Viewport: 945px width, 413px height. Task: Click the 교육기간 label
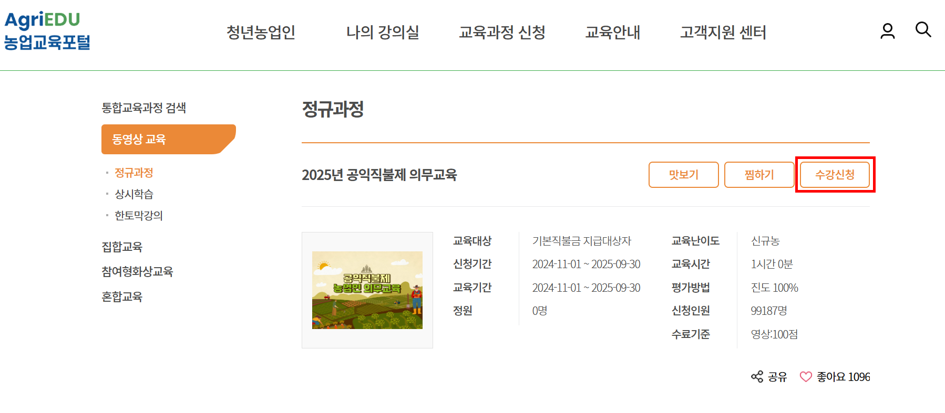pyautogui.click(x=472, y=288)
